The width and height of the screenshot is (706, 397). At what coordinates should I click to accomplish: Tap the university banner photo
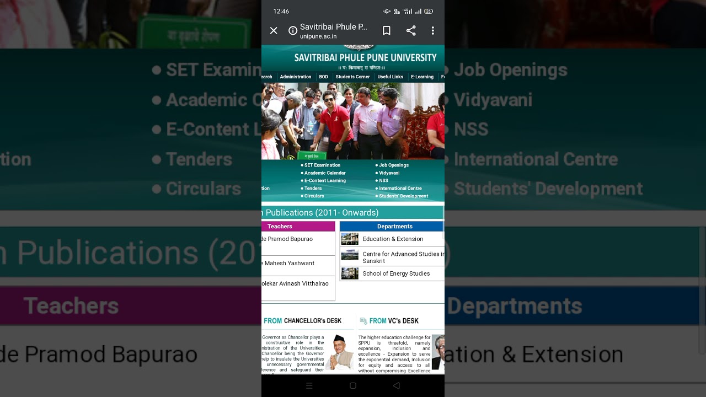(353, 121)
